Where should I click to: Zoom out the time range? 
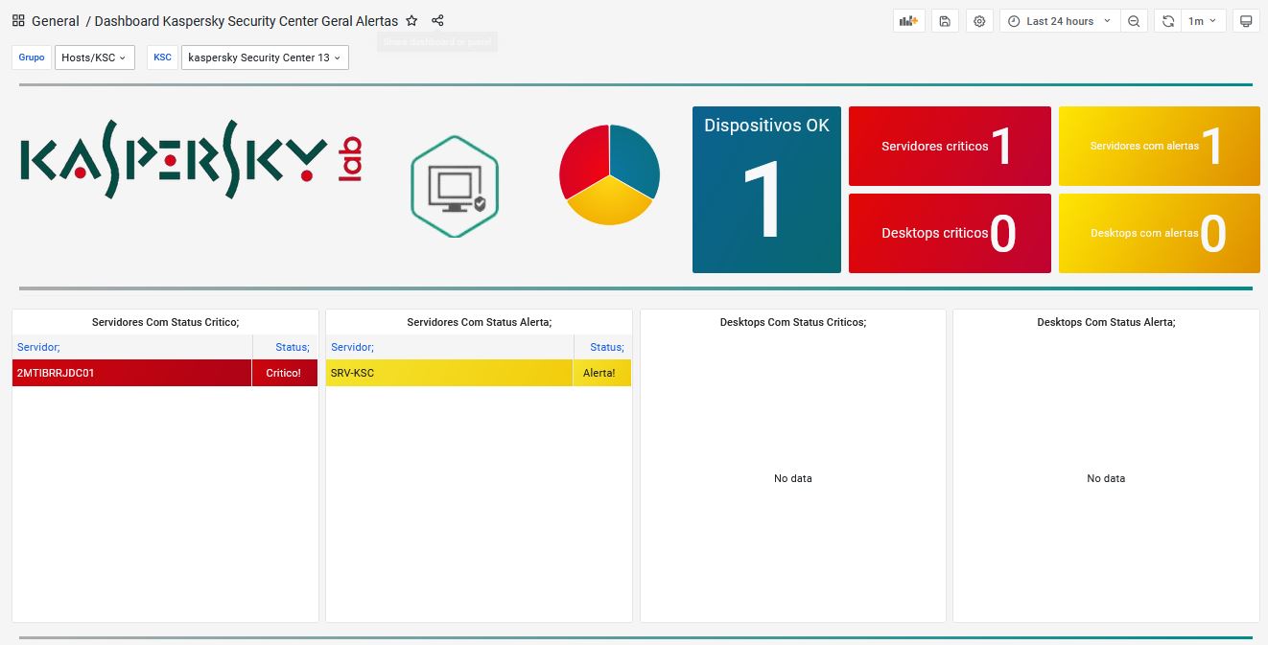click(1134, 21)
